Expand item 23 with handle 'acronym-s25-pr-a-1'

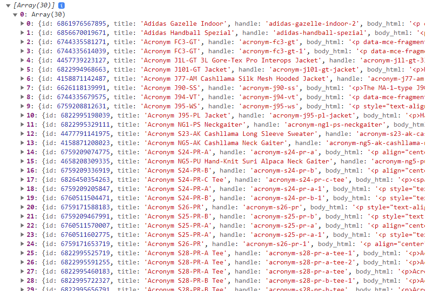[22, 235]
